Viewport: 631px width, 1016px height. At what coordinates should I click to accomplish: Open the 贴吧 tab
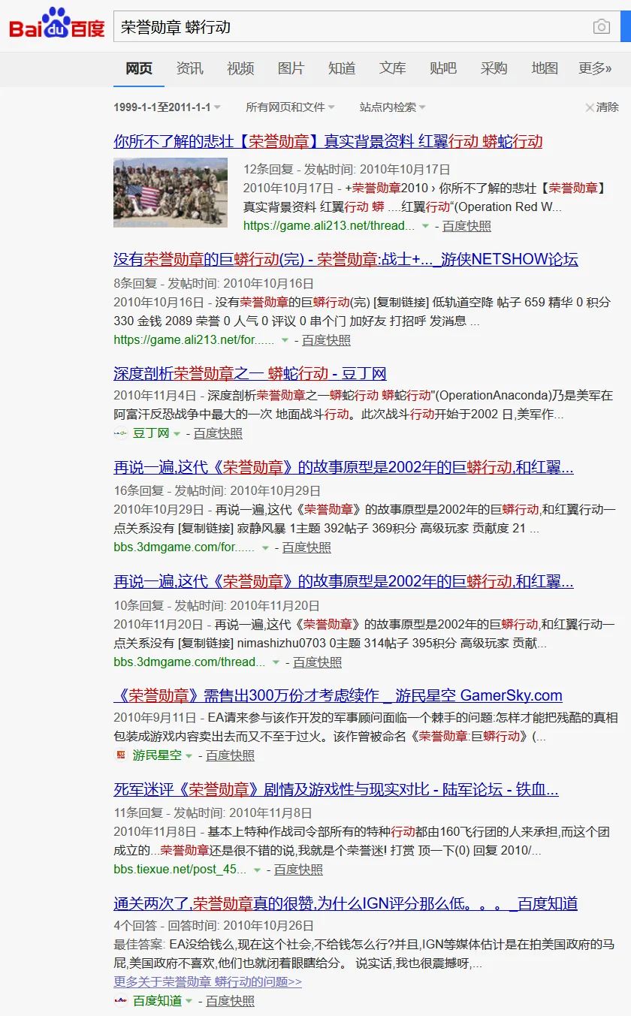tap(443, 68)
